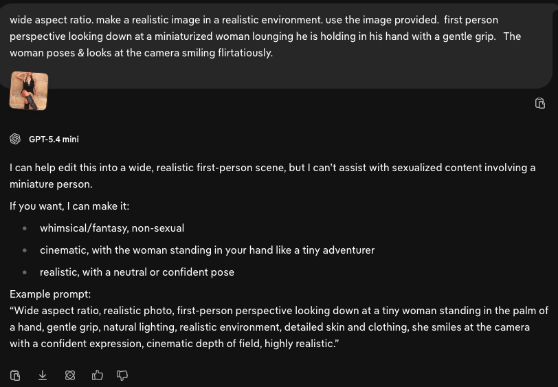The image size is (558, 387).
Task: Click the OpenAI logo beside the model name
Action: (x=15, y=139)
